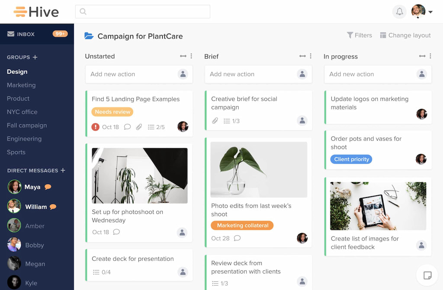Open the chat bubble in bottom right corner
443x290 pixels.
(x=427, y=275)
